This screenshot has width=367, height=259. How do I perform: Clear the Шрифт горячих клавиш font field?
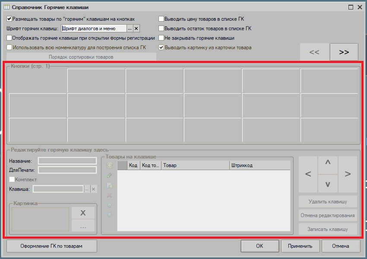pos(136,28)
